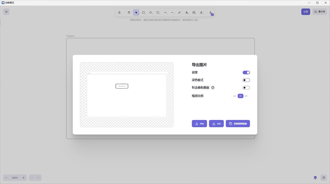This screenshot has height=184, width=330.
Task: Download the image as PNG
Action: click(x=199, y=124)
